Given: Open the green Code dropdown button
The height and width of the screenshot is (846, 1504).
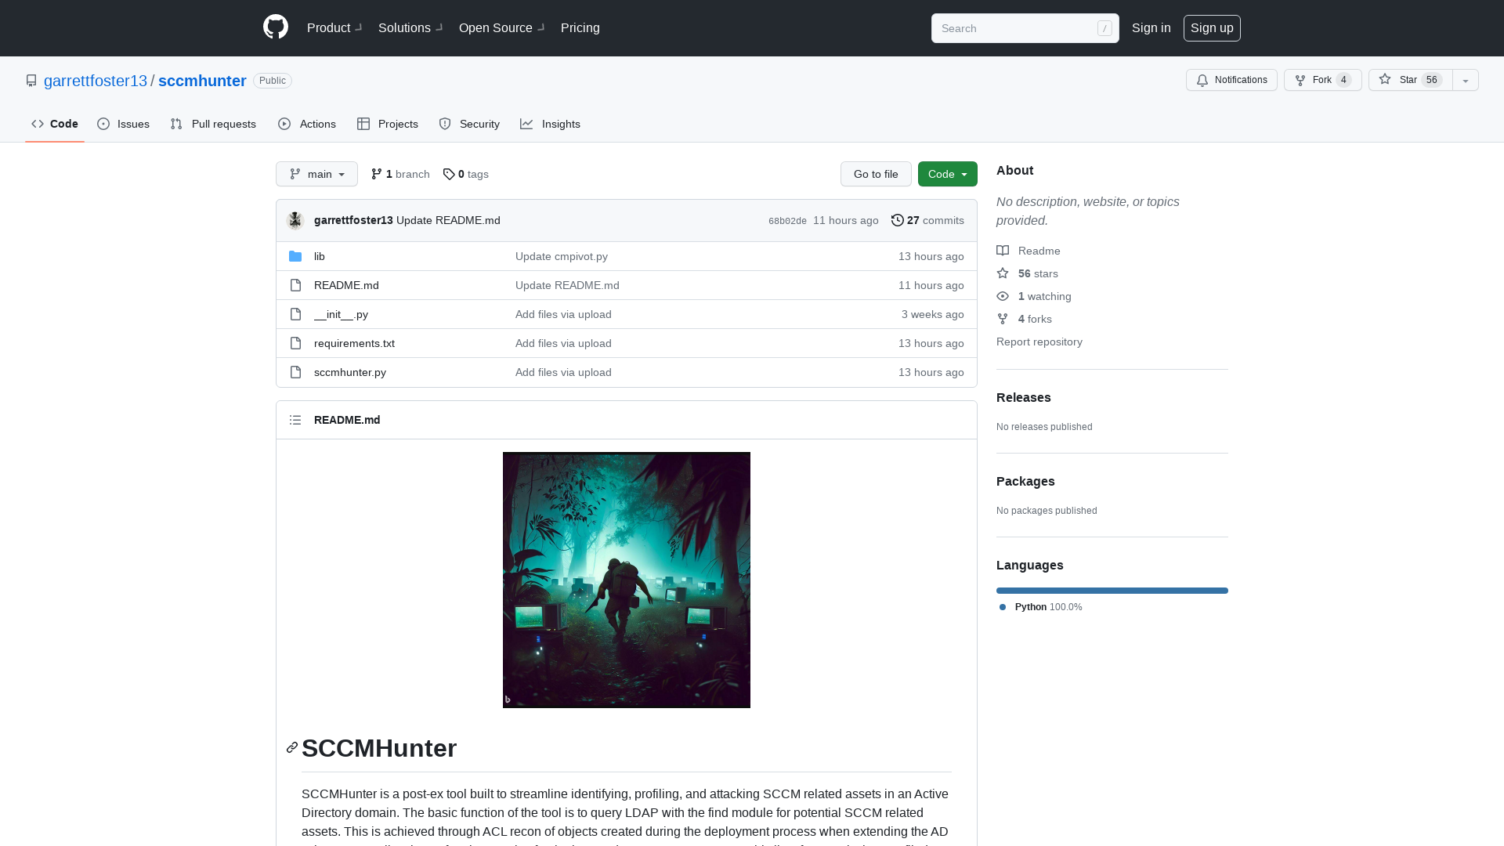Looking at the screenshot, I should (x=948, y=174).
